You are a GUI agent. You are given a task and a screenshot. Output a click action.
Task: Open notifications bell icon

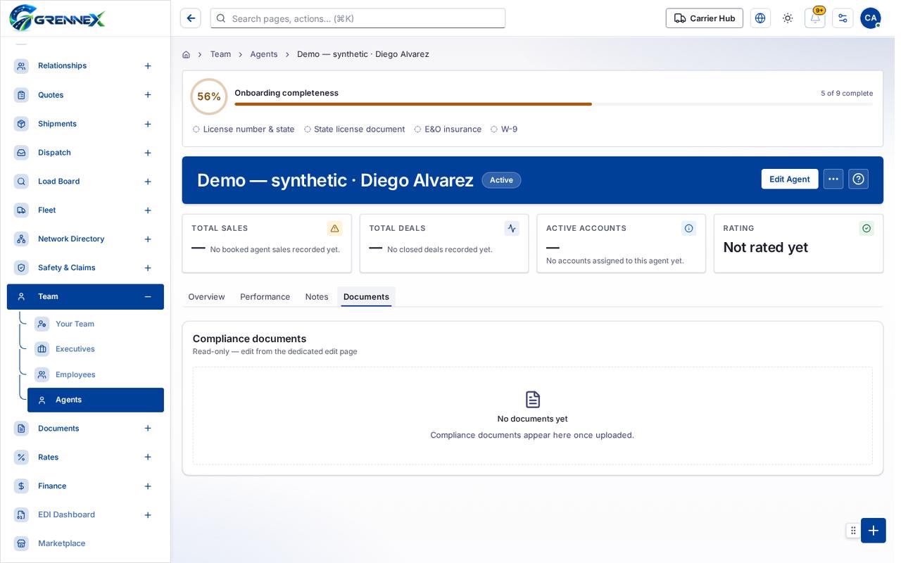click(x=815, y=18)
